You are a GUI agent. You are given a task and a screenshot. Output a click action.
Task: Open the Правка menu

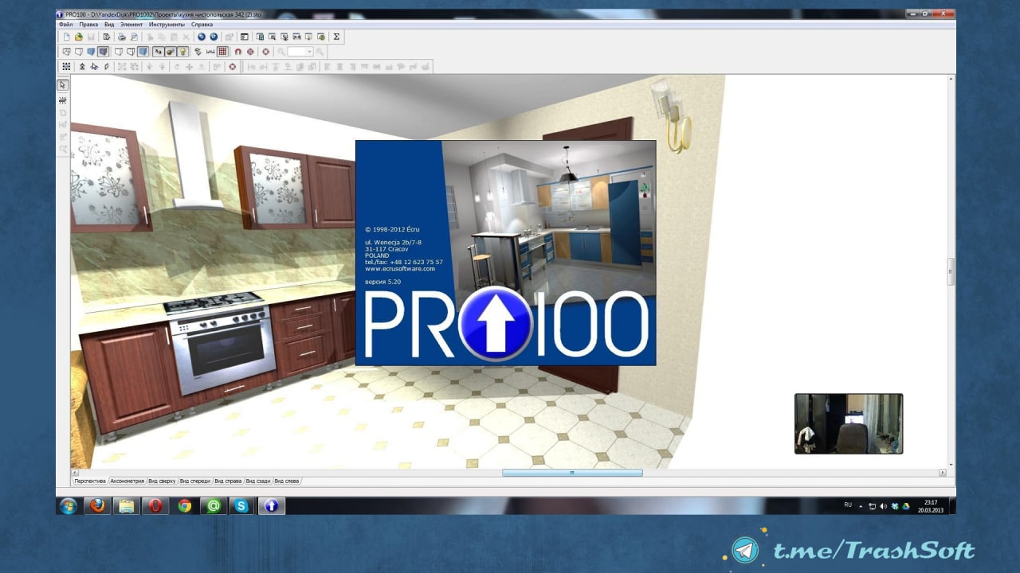tap(88, 25)
